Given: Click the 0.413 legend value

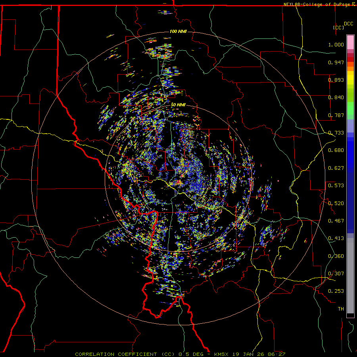Looking at the screenshot, I should click(336, 238).
